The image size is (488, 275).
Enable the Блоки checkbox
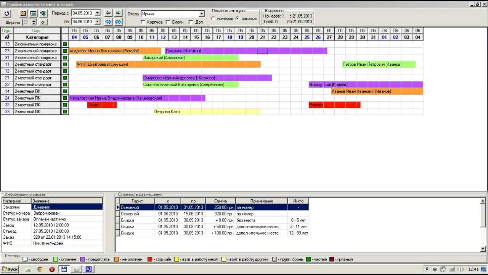pos(168,23)
